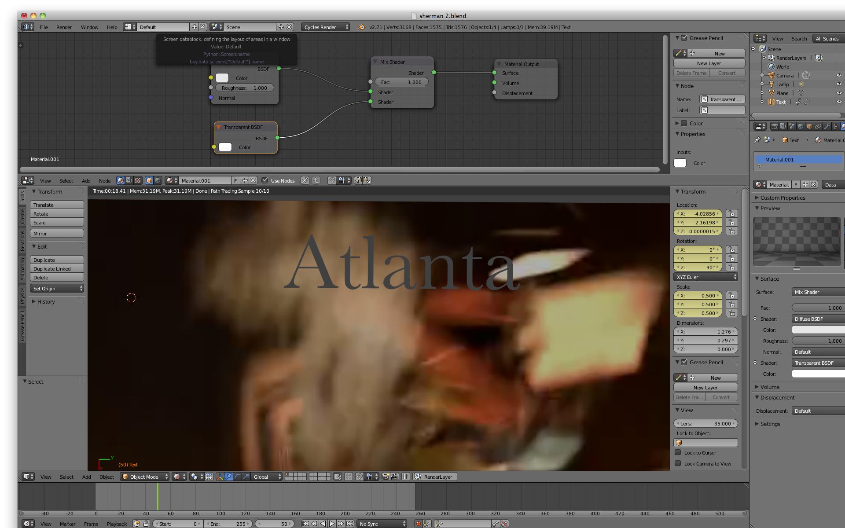The height and width of the screenshot is (528, 845).
Task: Toggle lock on Location X
Action: pos(731,213)
